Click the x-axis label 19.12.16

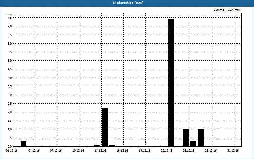point(144,151)
